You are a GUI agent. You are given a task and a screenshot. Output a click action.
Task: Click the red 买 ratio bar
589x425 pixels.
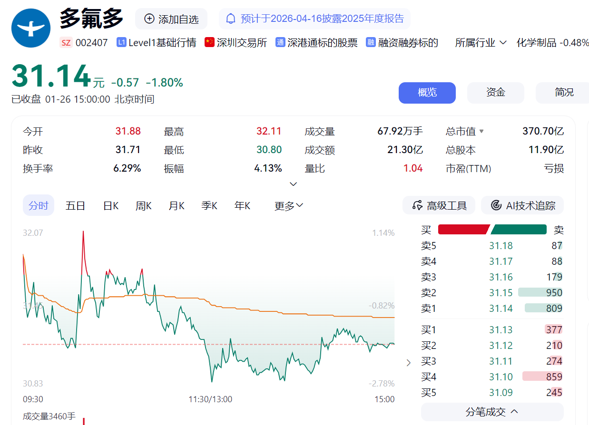point(463,230)
